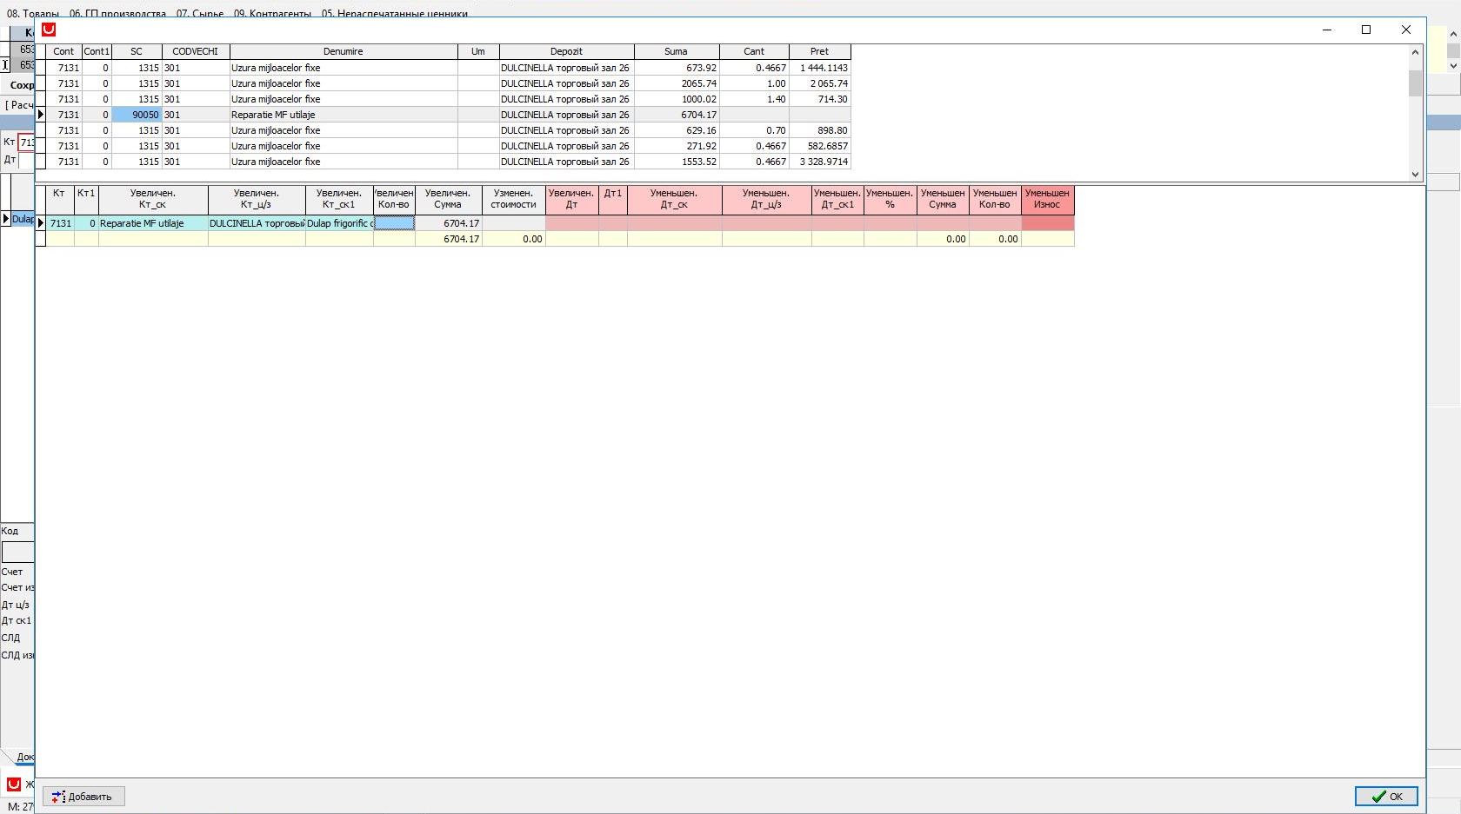Click the upper grid's scroll-down arrow
Screen dimensions: 1461x814
(1415, 174)
